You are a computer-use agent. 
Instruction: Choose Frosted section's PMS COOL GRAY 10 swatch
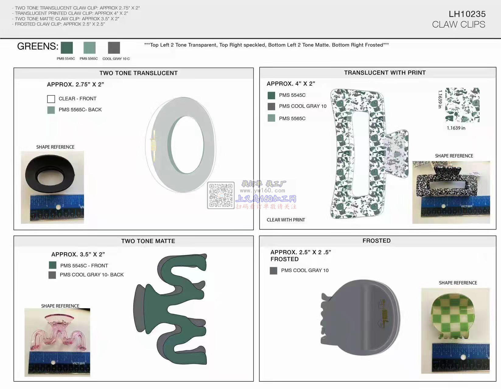(273, 270)
